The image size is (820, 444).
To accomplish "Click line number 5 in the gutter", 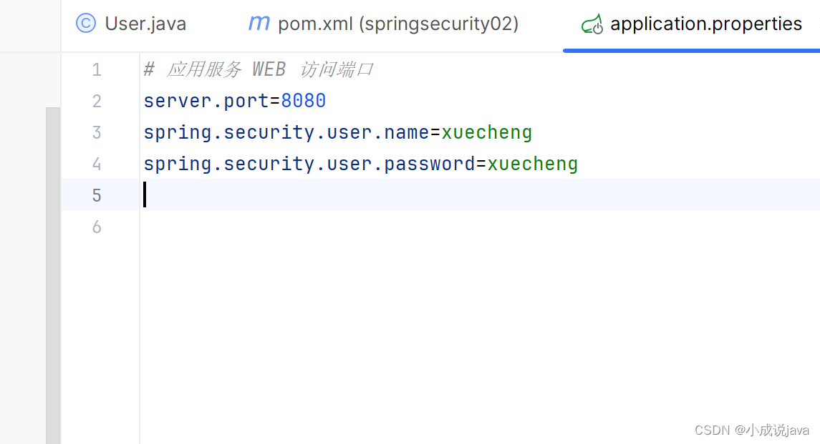I will tap(97, 194).
